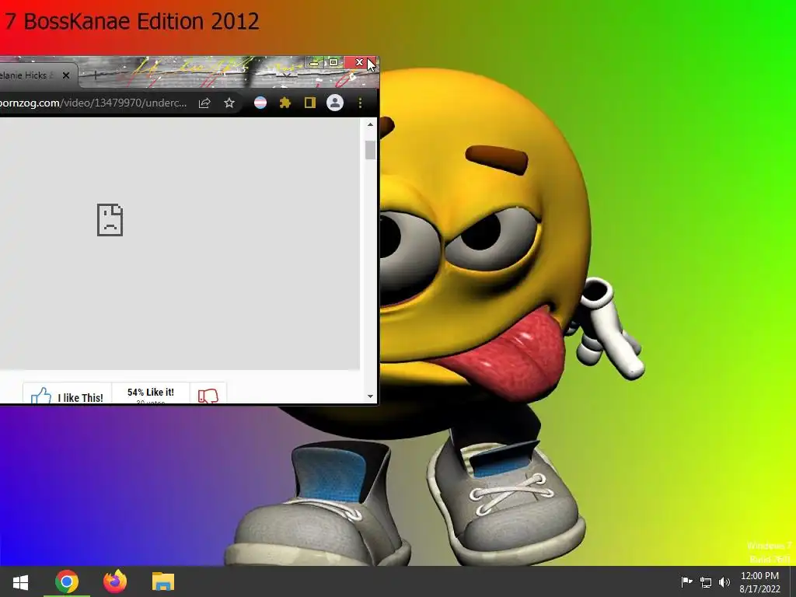Click the URL text in address bar
This screenshot has height=597, width=796.
[93, 103]
